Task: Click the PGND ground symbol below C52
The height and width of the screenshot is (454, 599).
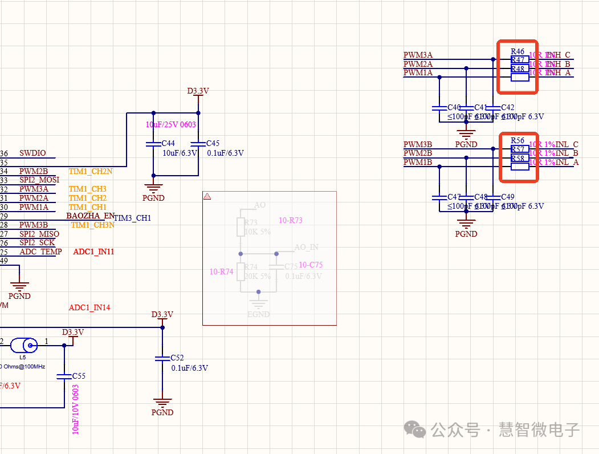Action: coord(162,404)
